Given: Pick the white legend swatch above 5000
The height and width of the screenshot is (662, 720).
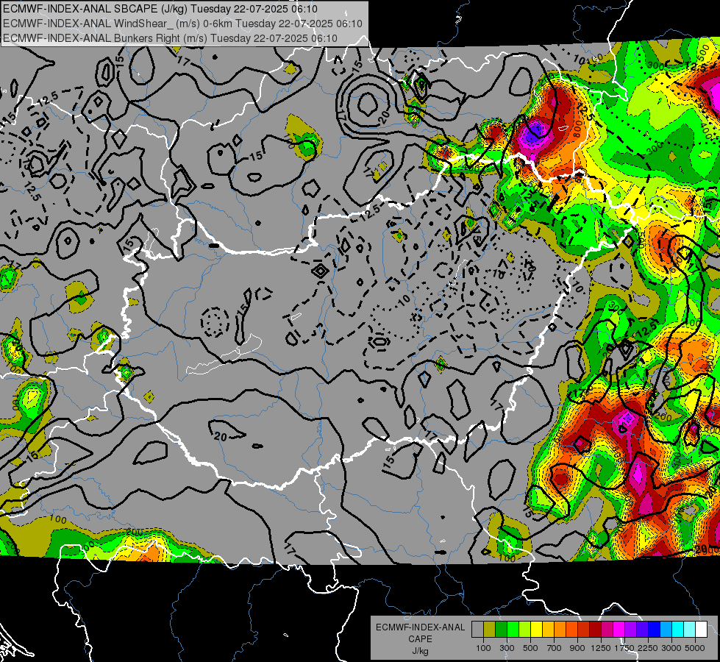Looking at the screenshot, I should [x=701, y=629].
